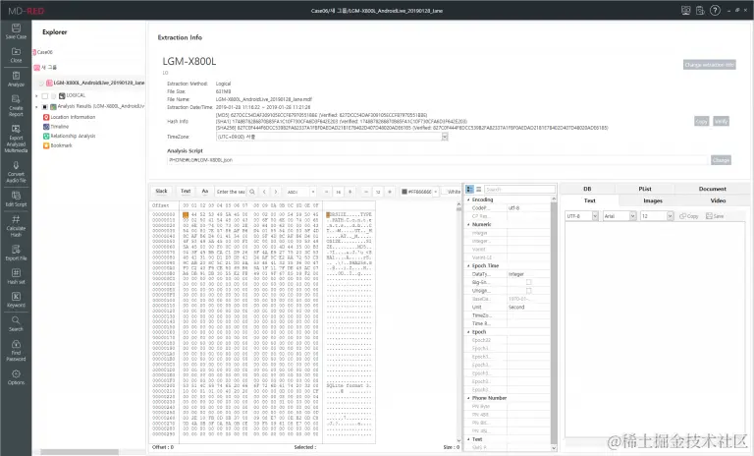Click the Verify hash button
Viewport: 754px width, 456px height.
tap(721, 121)
